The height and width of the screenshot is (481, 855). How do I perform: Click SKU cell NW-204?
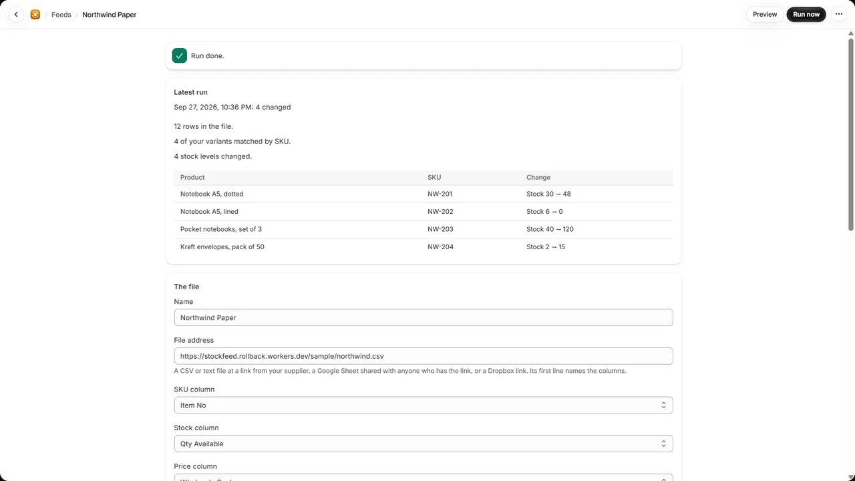pos(440,247)
